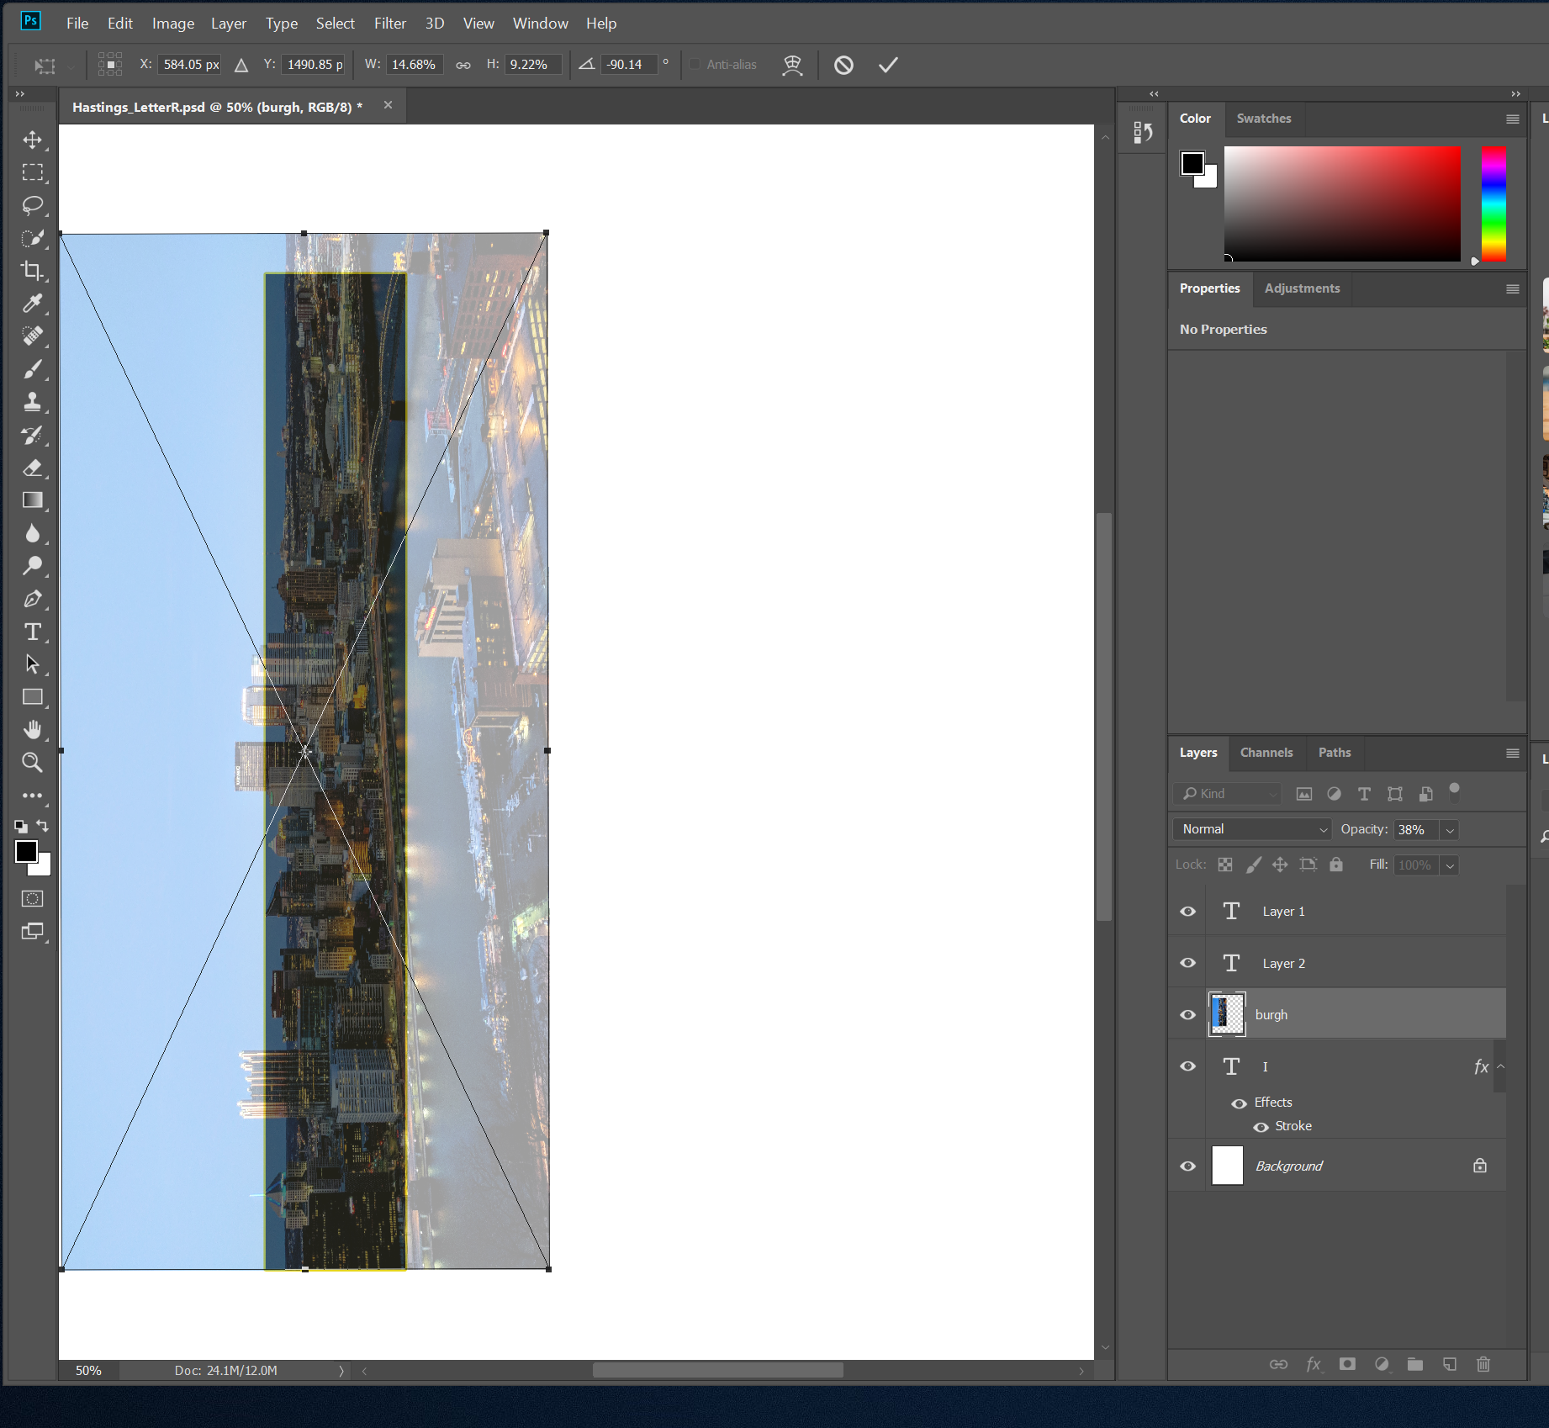The height and width of the screenshot is (1428, 1549).
Task: Add a layer mask icon
Action: pyautogui.click(x=1347, y=1364)
